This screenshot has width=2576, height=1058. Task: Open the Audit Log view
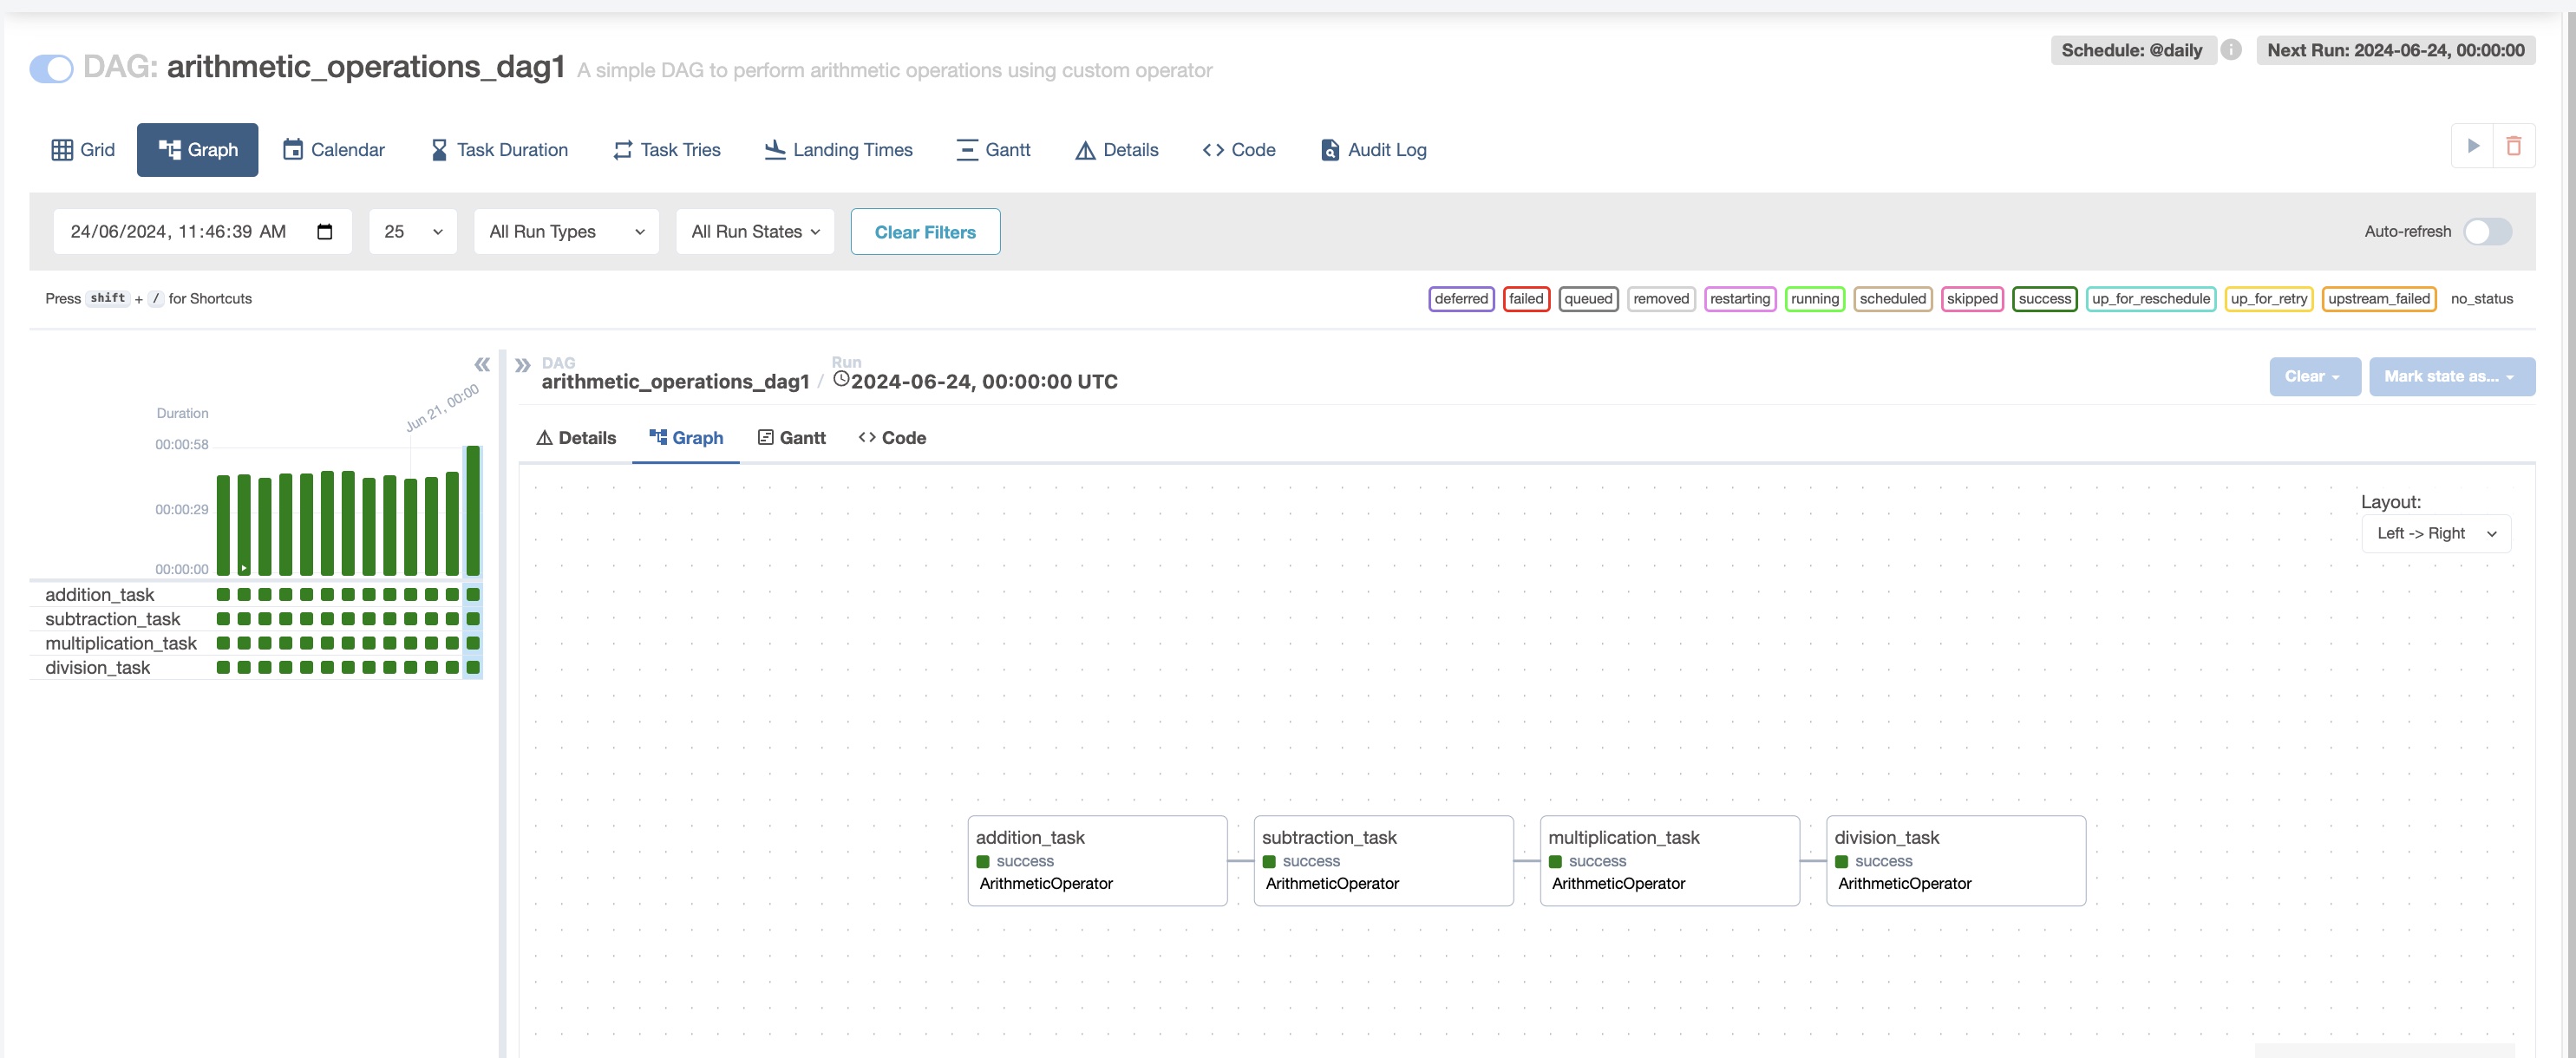(x=1373, y=150)
